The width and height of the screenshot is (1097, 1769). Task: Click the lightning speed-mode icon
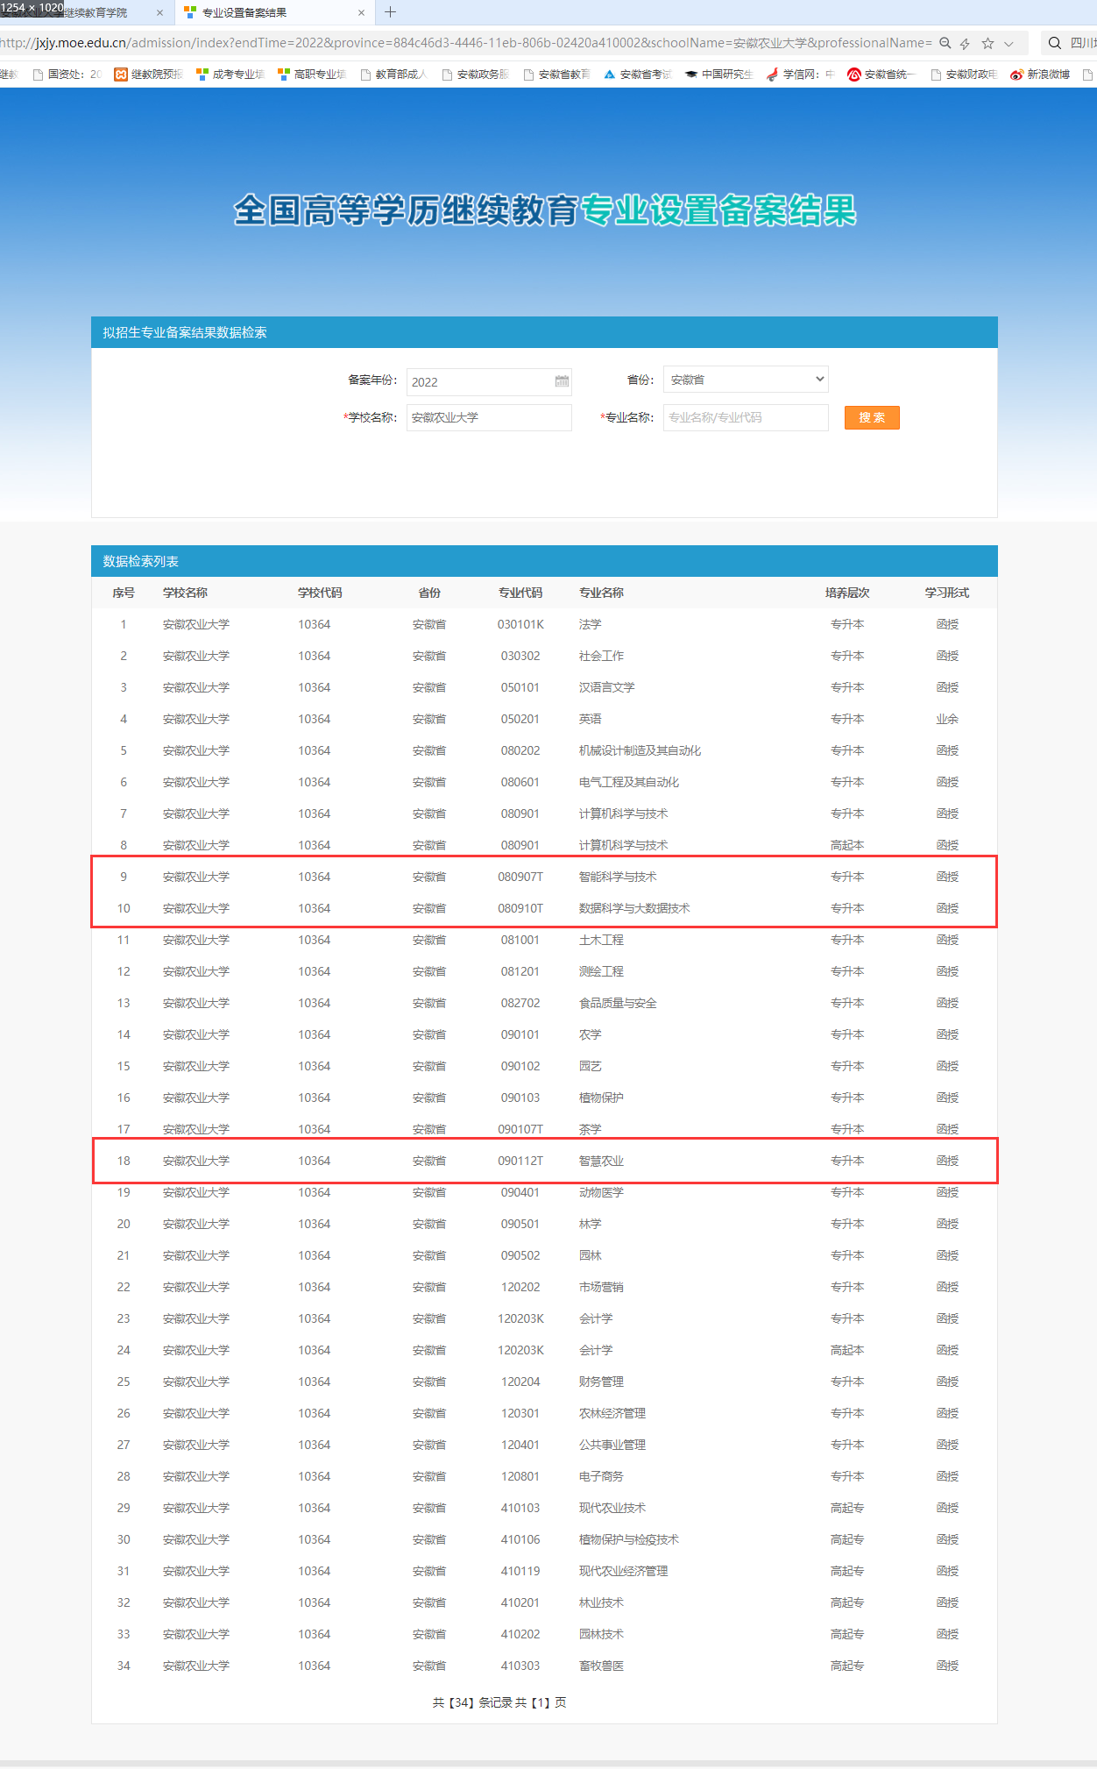tap(965, 43)
